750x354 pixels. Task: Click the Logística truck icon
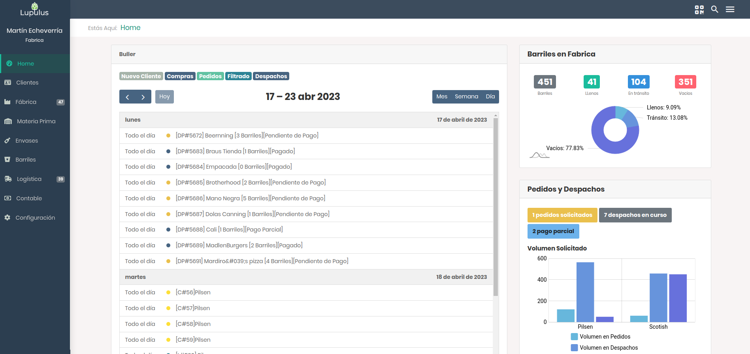tap(8, 179)
